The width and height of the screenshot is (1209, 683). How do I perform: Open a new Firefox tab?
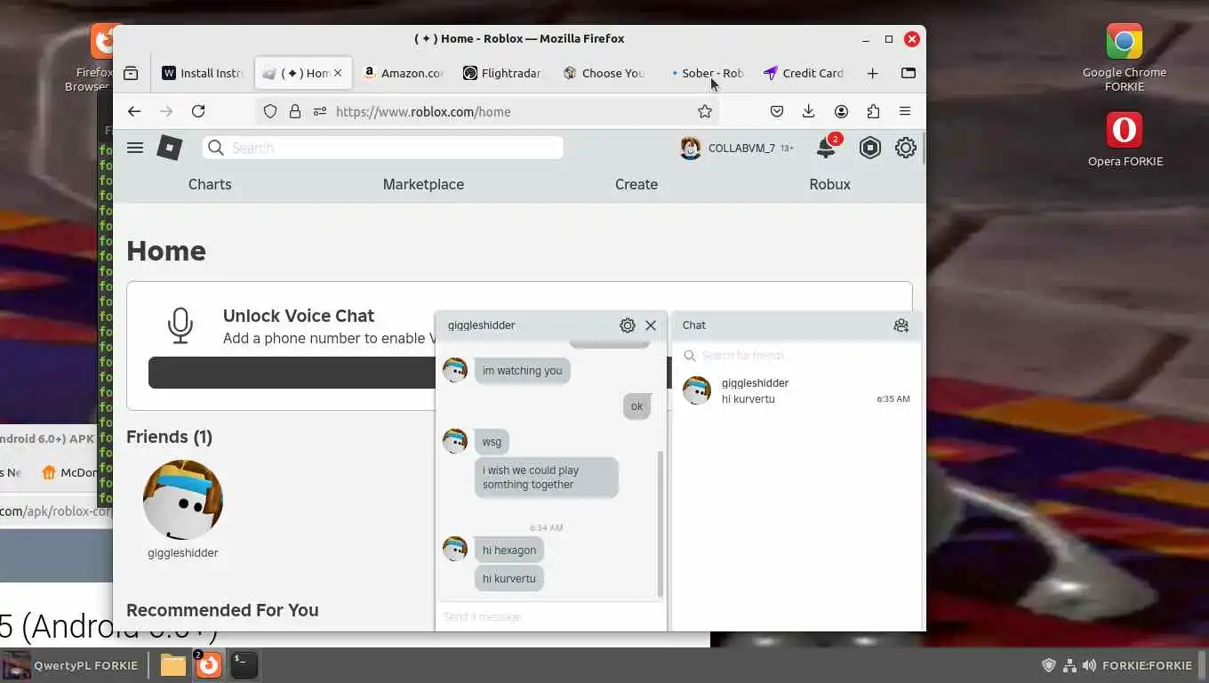click(872, 73)
